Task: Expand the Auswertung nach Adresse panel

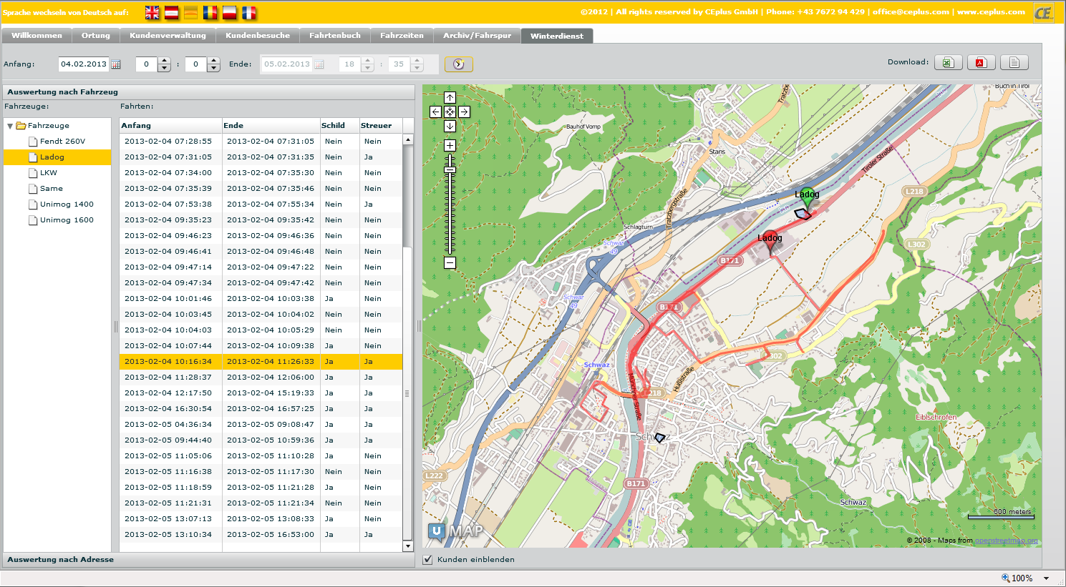Action: 61,560
